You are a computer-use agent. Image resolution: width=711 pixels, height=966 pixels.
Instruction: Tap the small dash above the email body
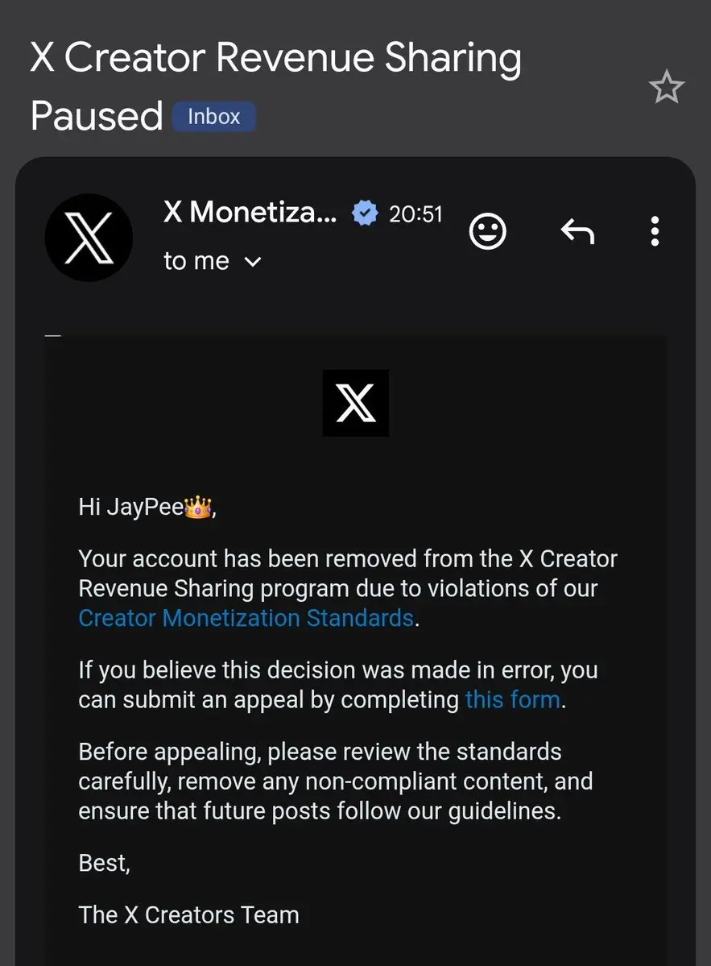coord(53,336)
